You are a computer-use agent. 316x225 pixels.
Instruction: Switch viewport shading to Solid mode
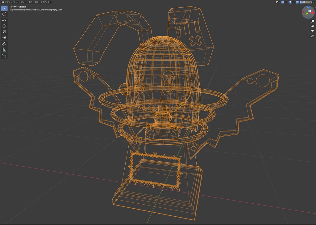(305, 2)
